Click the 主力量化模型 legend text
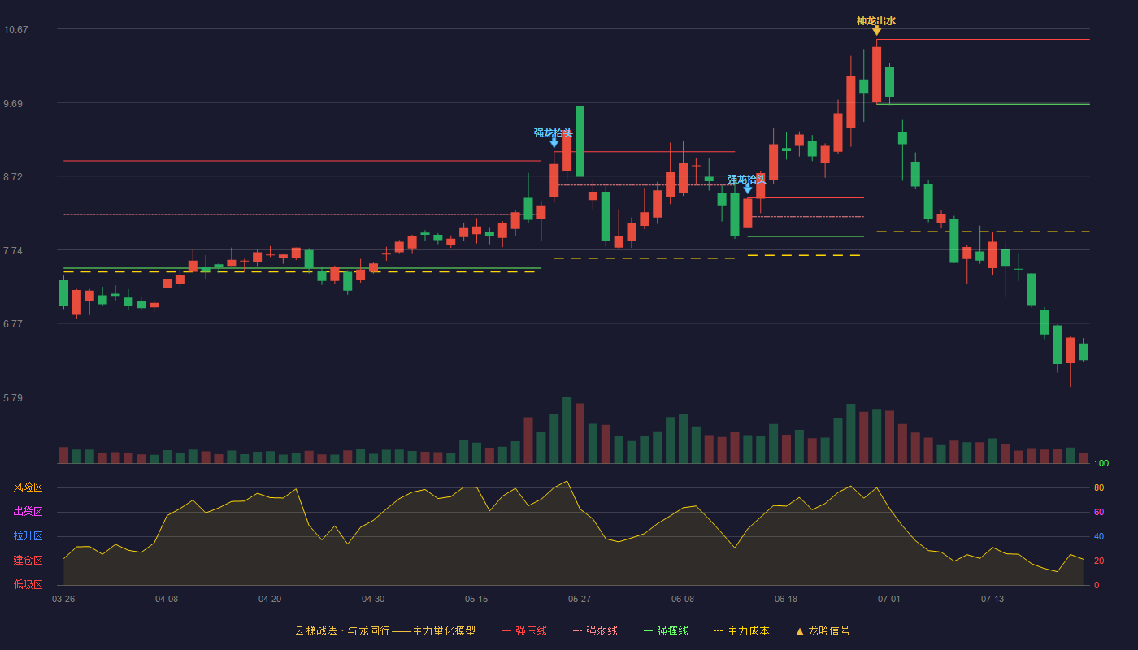The width and height of the screenshot is (1138, 650). point(444,630)
